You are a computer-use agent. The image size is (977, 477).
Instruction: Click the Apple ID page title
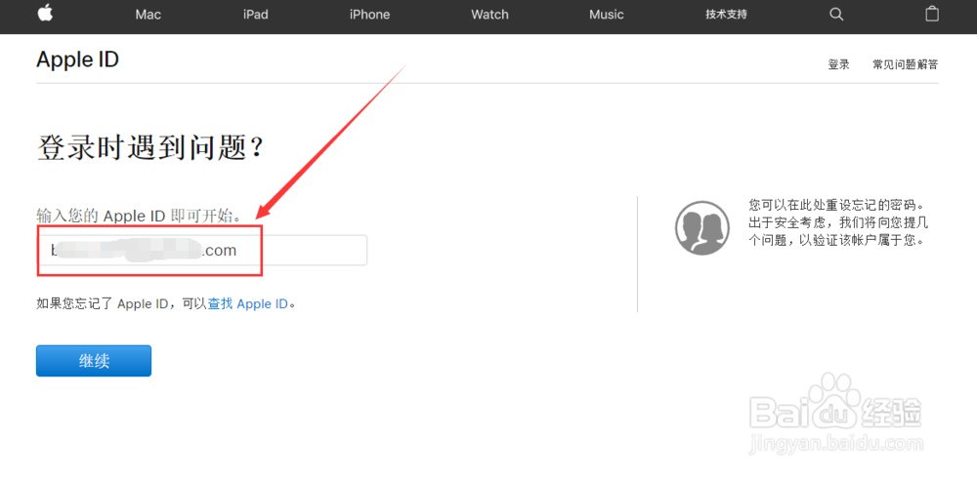(77, 60)
